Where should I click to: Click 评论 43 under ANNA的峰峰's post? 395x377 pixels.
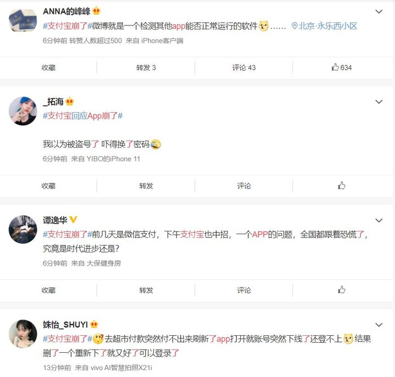point(244,68)
